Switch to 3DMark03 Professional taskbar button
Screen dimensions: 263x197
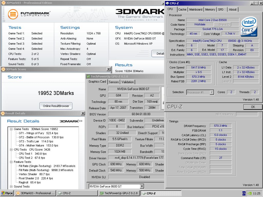click(x=35, y=193)
